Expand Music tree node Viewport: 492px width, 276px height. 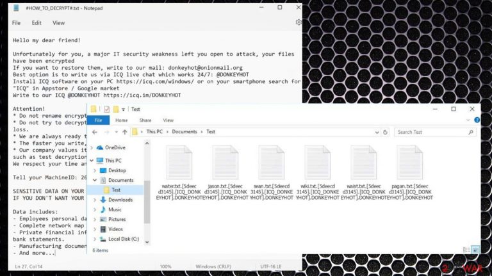95,209
